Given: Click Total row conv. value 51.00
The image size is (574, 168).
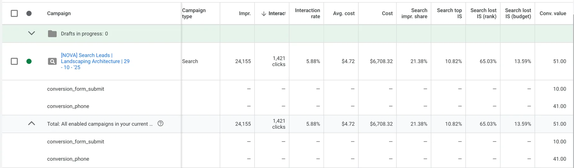Looking at the screenshot, I should (560, 124).
